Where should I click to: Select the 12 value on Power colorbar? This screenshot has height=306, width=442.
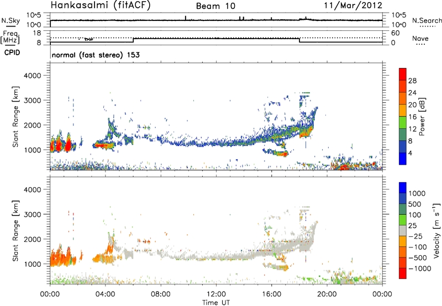(x=412, y=129)
